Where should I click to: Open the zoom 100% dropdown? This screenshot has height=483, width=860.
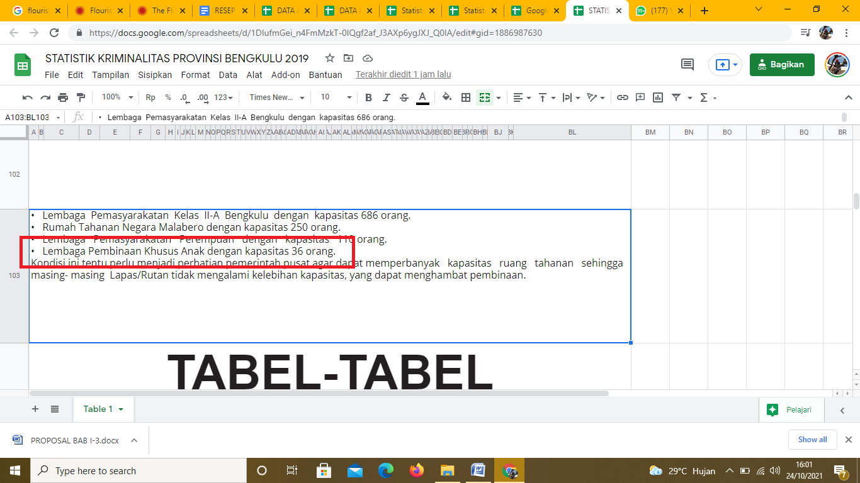[118, 97]
